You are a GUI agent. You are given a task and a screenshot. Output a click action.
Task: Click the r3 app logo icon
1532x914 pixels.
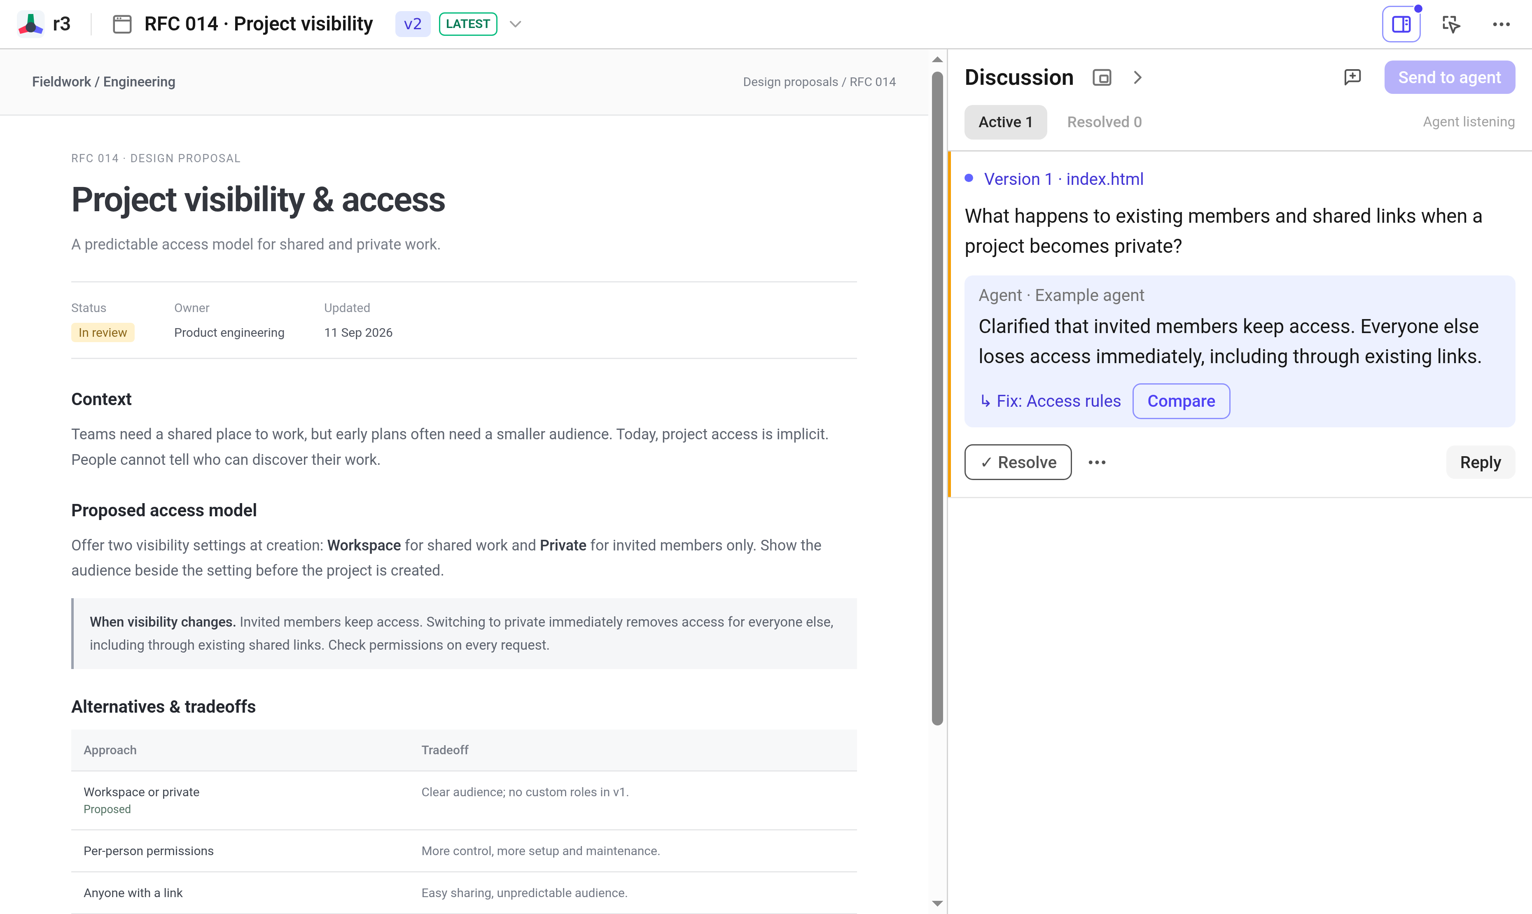[30, 24]
